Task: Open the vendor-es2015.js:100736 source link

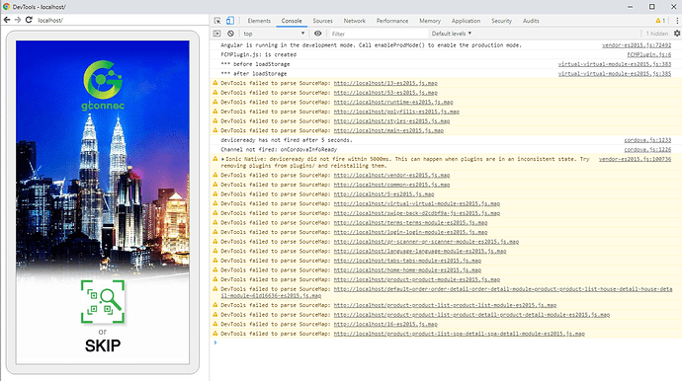Action: pos(635,159)
